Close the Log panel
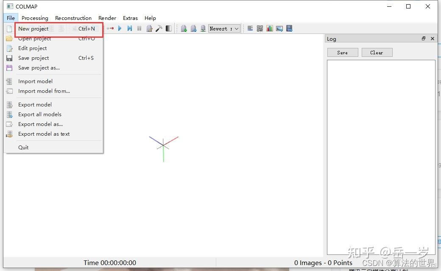 pos(433,39)
